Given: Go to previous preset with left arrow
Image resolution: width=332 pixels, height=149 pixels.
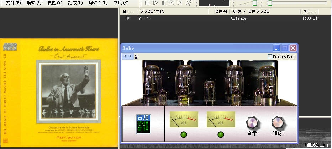Looking at the screenshot, I should point(125,56).
